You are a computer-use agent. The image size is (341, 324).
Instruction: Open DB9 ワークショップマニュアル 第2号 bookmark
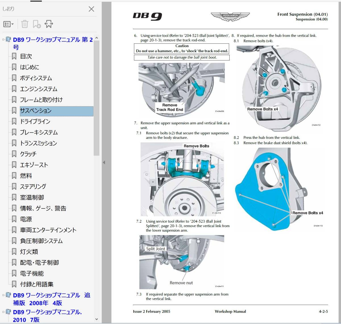53,43
